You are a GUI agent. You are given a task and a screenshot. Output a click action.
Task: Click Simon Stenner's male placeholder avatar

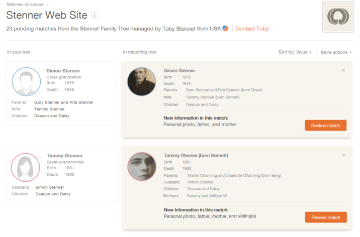click(26, 82)
